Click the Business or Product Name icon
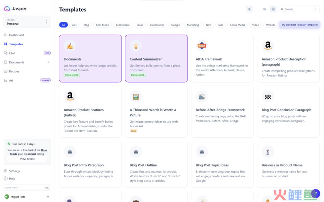 pos(268,152)
